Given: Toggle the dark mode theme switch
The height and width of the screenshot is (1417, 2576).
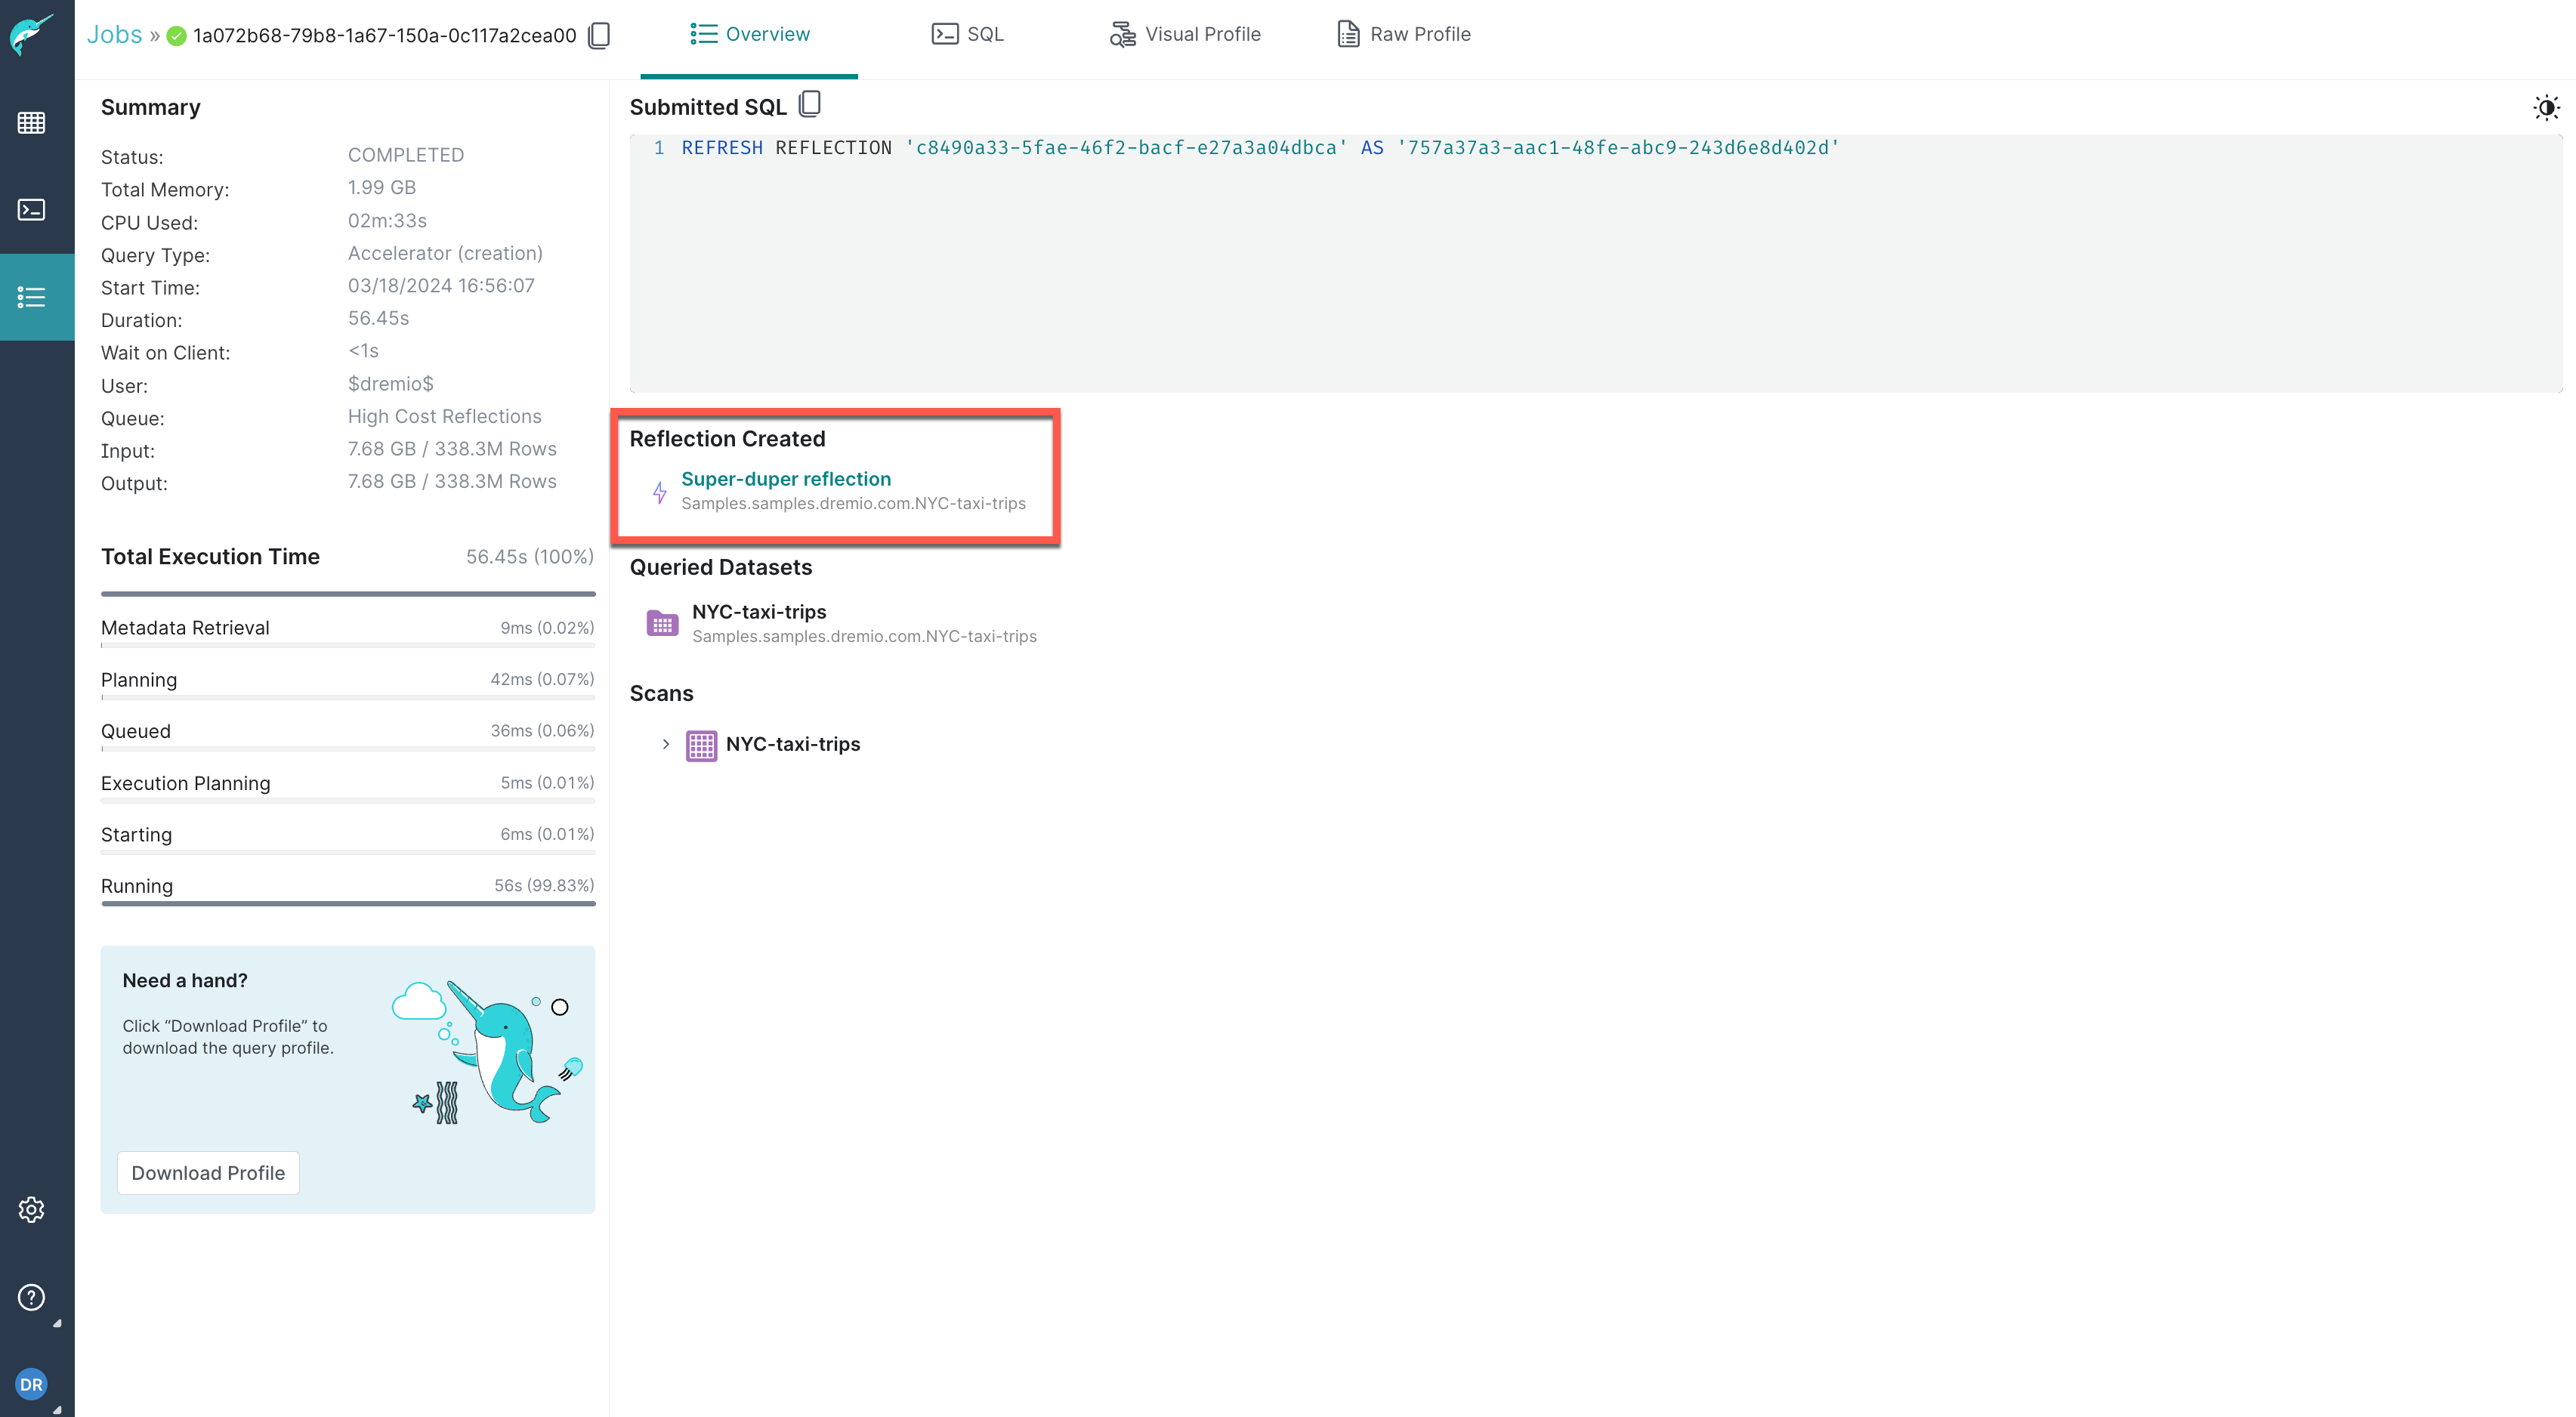Looking at the screenshot, I should coord(2546,107).
